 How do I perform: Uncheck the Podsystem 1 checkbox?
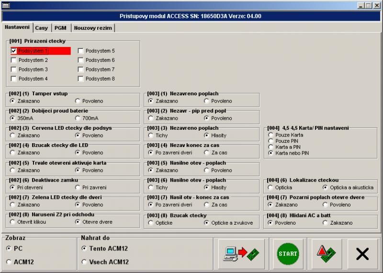14,51
